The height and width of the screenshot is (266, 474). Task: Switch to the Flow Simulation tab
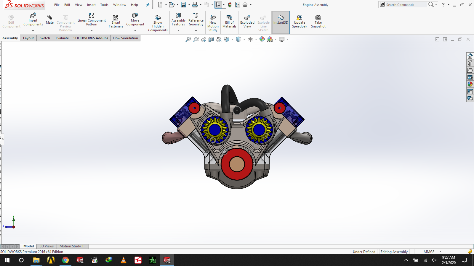click(125, 38)
